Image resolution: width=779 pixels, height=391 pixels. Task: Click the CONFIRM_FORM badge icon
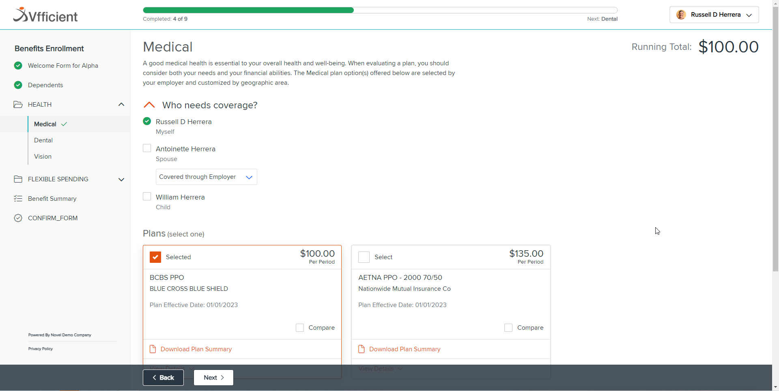pyautogui.click(x=18, y=218)
